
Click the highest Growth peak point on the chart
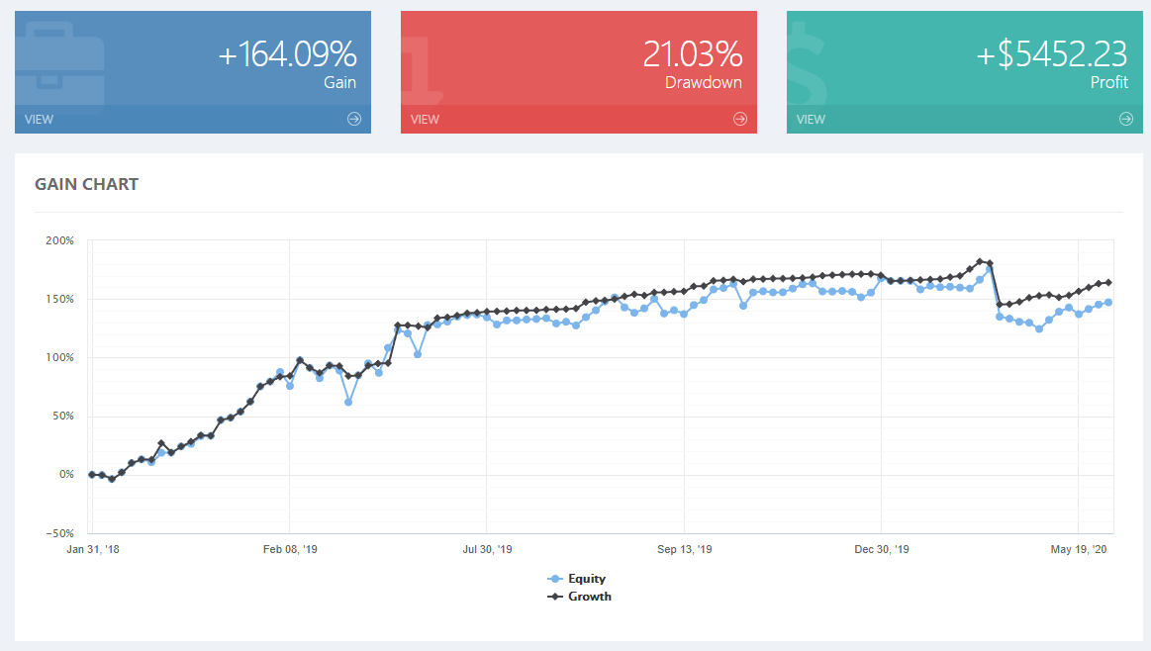980,262
